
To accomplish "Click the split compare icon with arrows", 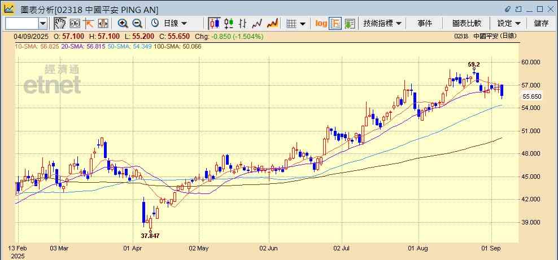I will (x=103, y=24).
